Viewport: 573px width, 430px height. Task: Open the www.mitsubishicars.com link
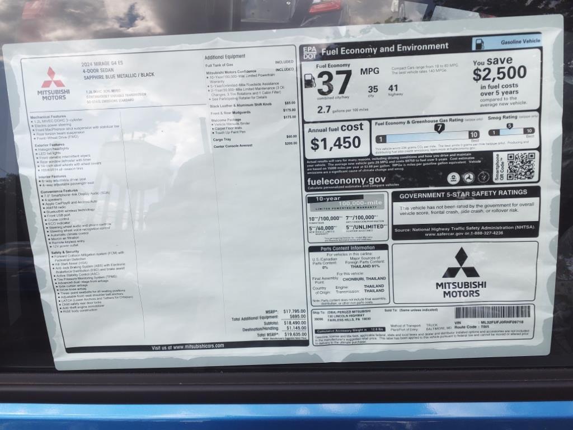187,347
